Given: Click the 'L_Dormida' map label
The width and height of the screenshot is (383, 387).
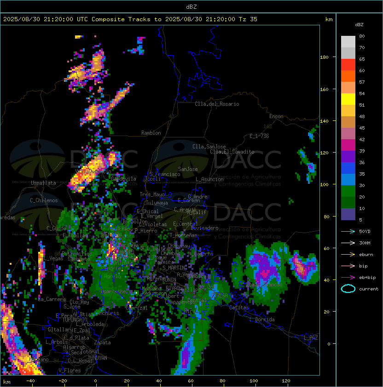Looking at the screenshot, I should 262,319.
